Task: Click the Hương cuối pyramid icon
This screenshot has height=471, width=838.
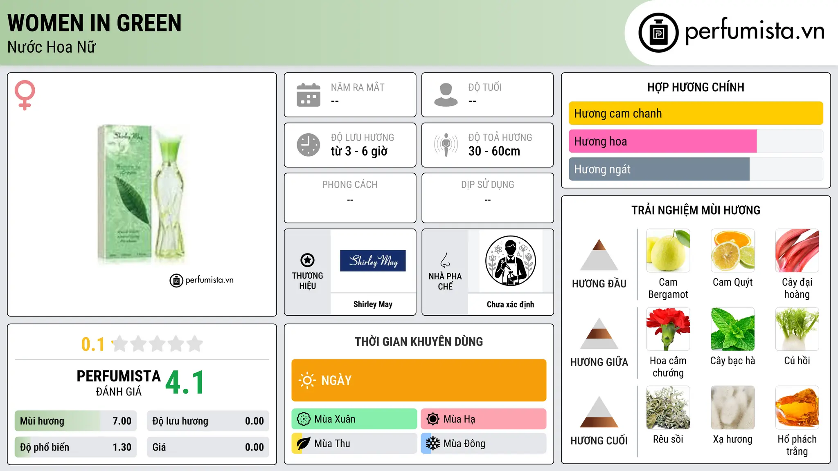Action: coord(599,412)
